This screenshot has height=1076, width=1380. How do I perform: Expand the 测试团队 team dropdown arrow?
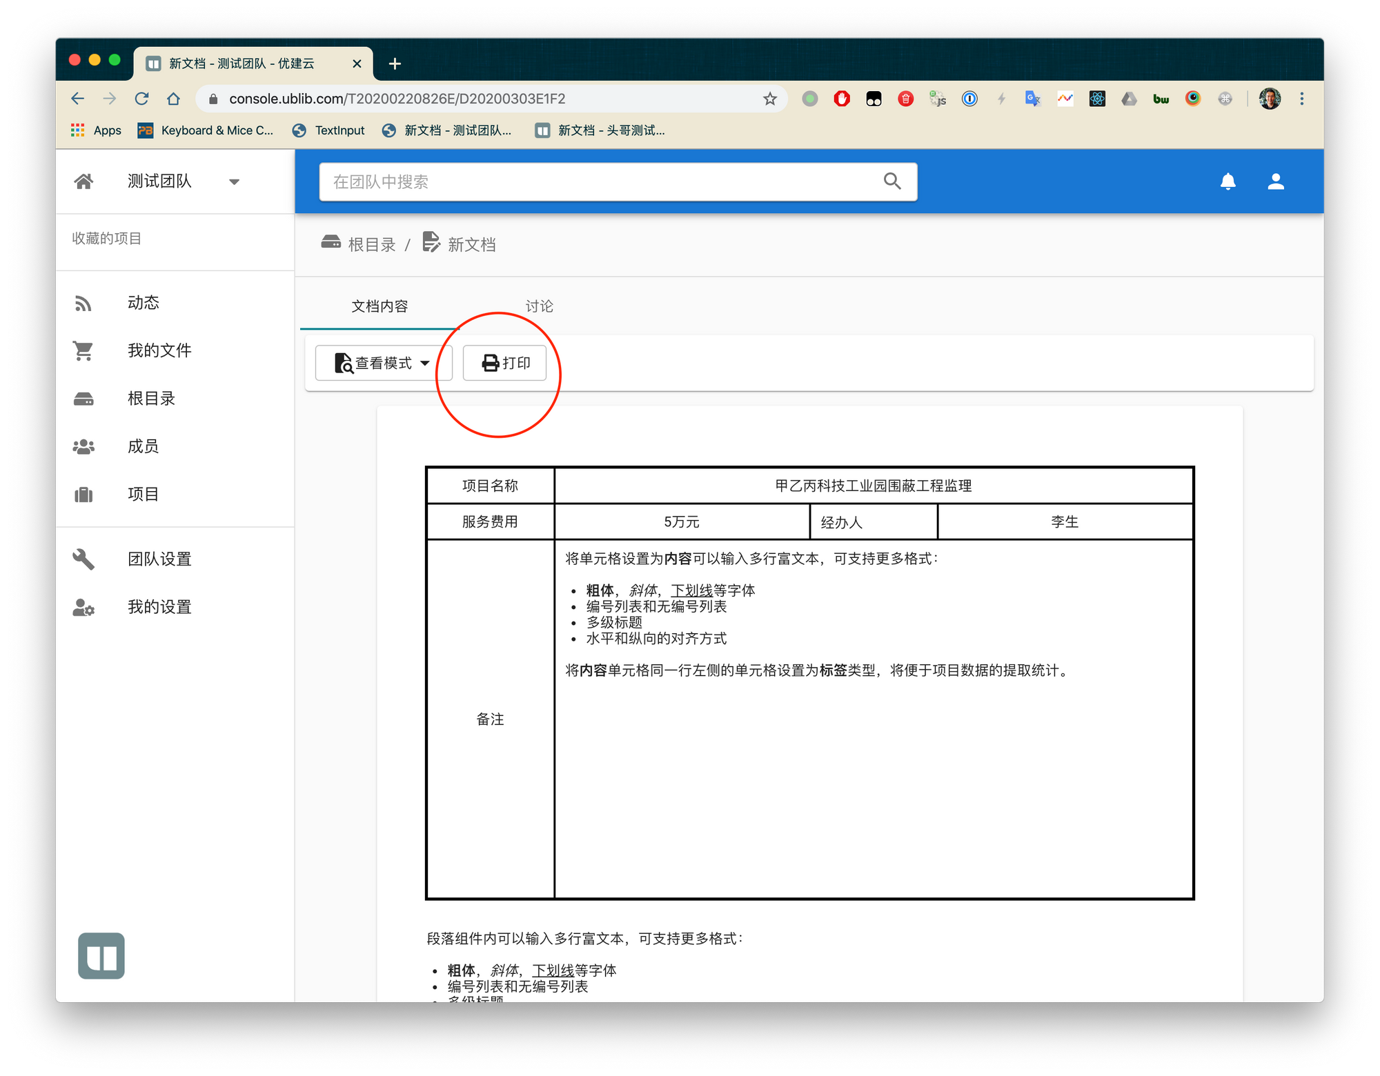click(x=234, y=182)
